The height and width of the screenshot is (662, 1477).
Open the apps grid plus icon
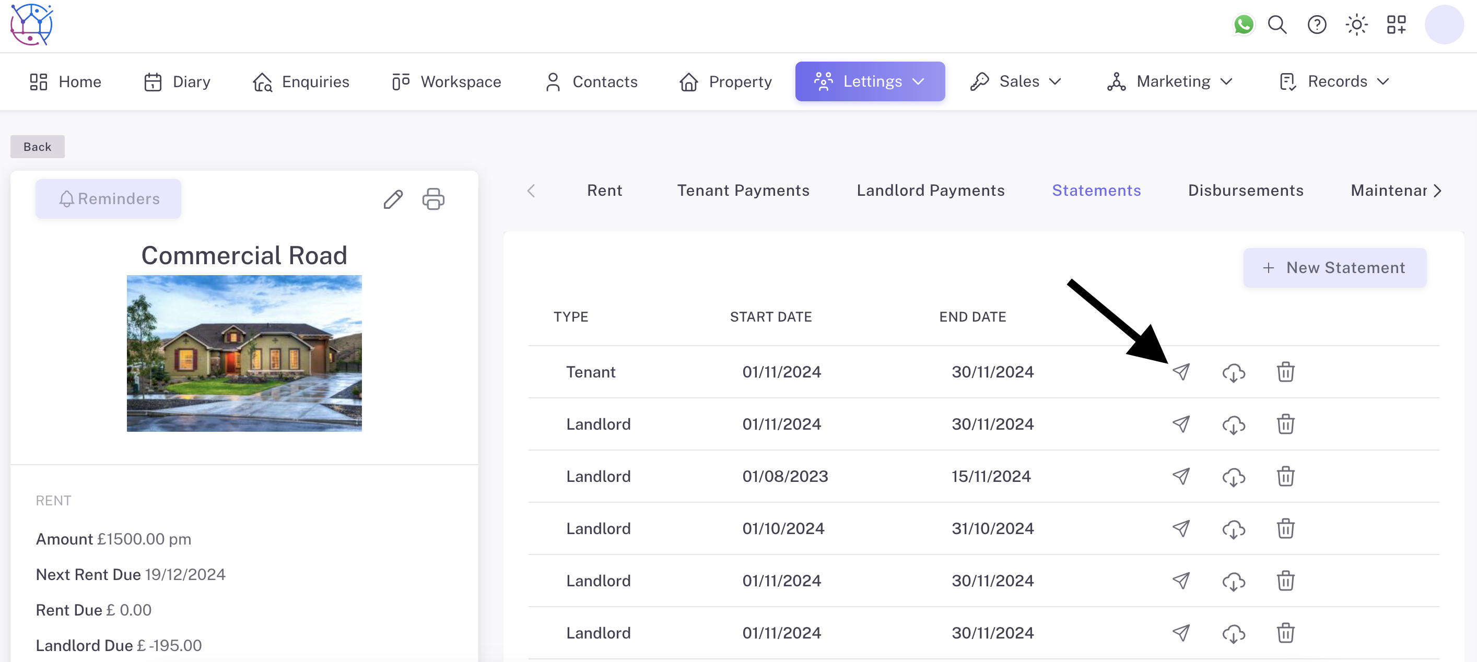[1396, 25]
